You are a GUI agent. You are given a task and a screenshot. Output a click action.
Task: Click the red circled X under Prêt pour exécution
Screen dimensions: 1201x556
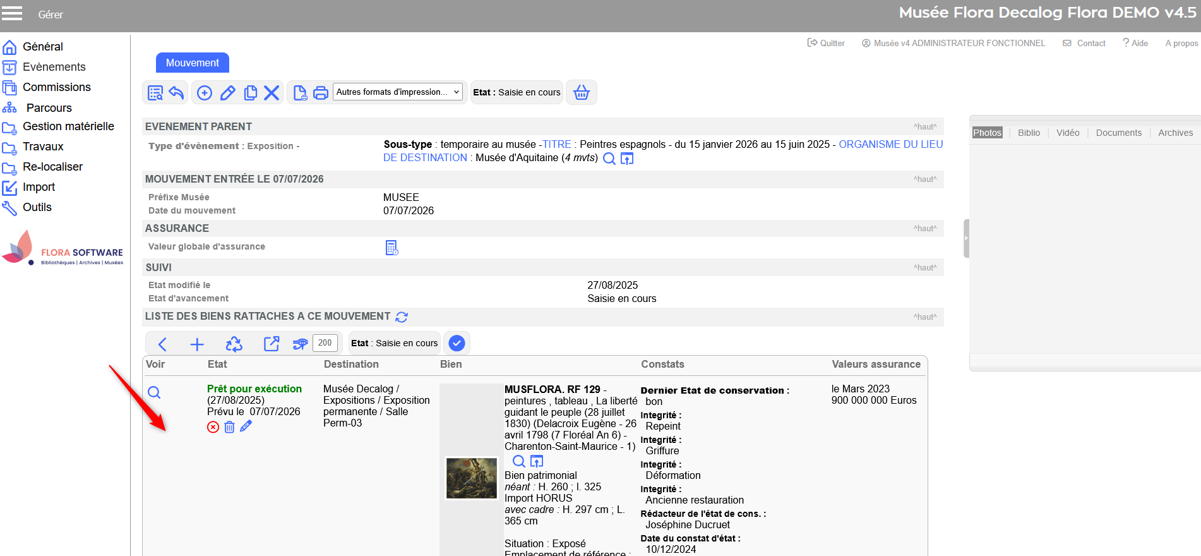click(213, 427)
